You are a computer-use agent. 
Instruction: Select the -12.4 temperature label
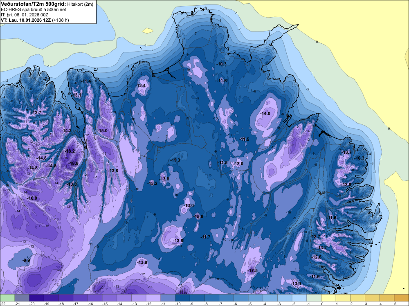pyautogui.click(x=140, y=85)
